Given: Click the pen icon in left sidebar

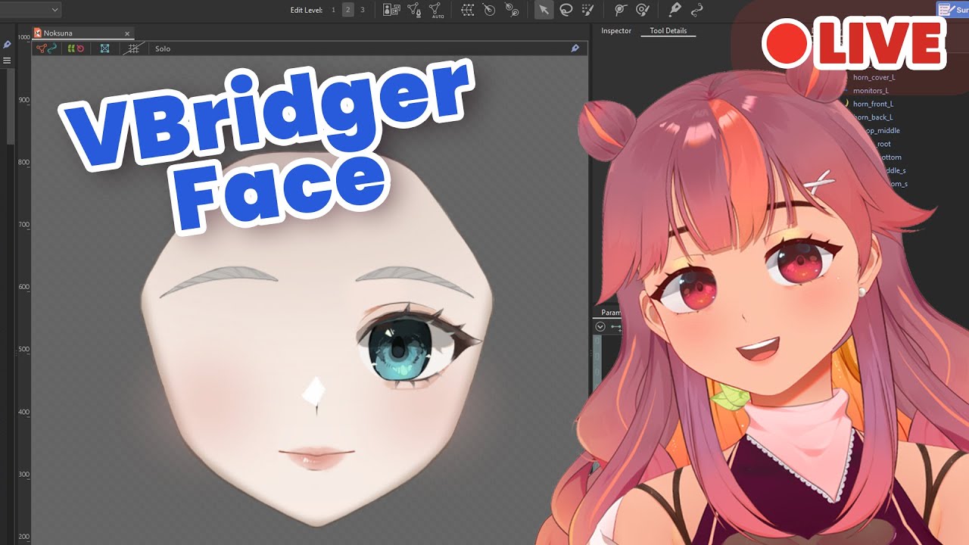Looking at the screenshot, I should pyautogui.click(x=7, y=45).
